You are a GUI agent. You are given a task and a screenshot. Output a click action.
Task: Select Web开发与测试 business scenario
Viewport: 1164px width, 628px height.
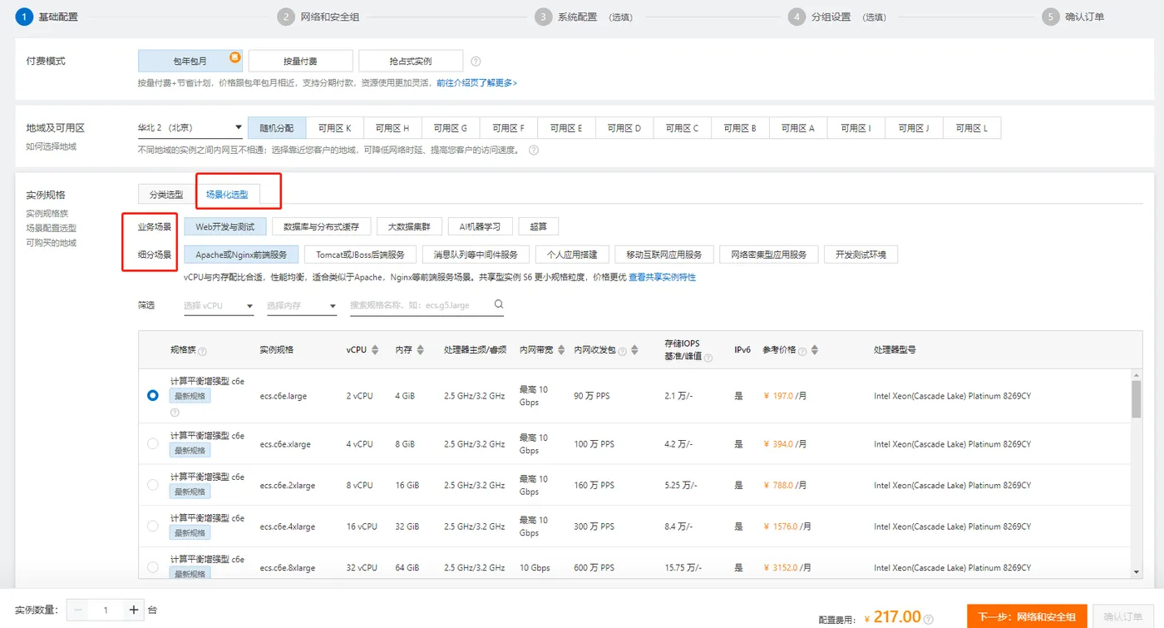tap(225, 226)
